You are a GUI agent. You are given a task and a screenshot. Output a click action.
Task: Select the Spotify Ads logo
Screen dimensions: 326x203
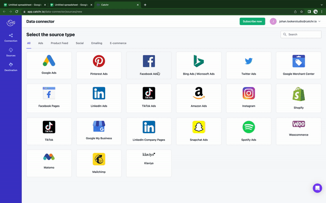coord(249,127)
